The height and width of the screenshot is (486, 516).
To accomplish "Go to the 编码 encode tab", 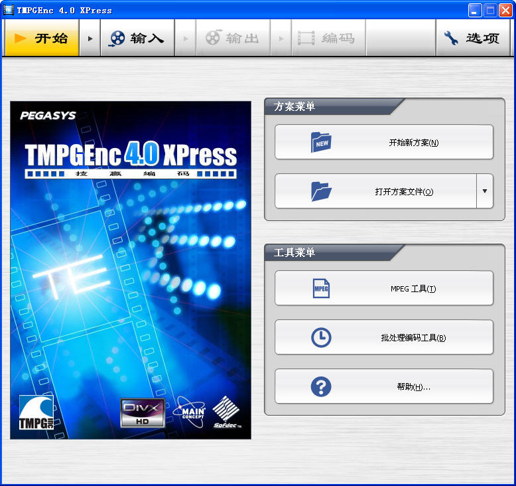I will click(328, 38).
